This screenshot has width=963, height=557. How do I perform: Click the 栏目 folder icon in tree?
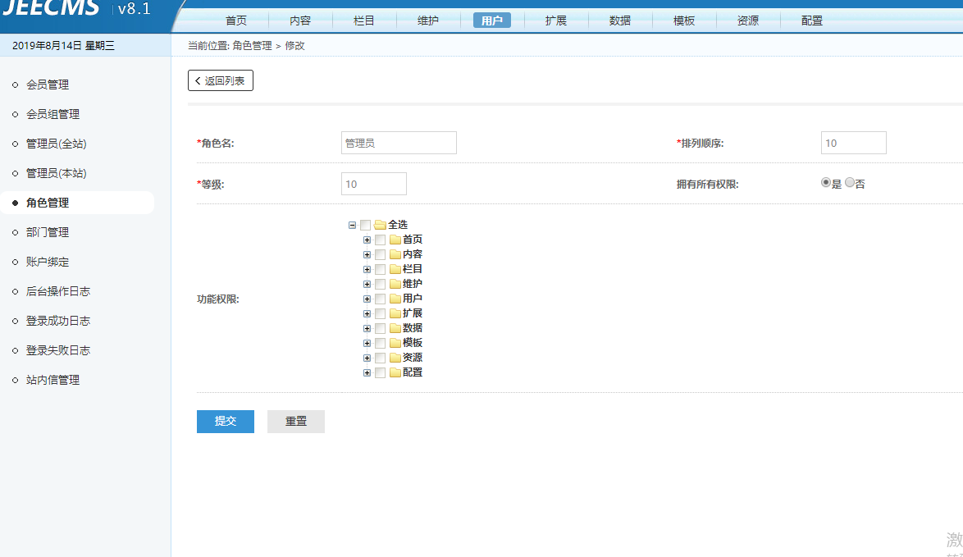(x=395, y=269)
